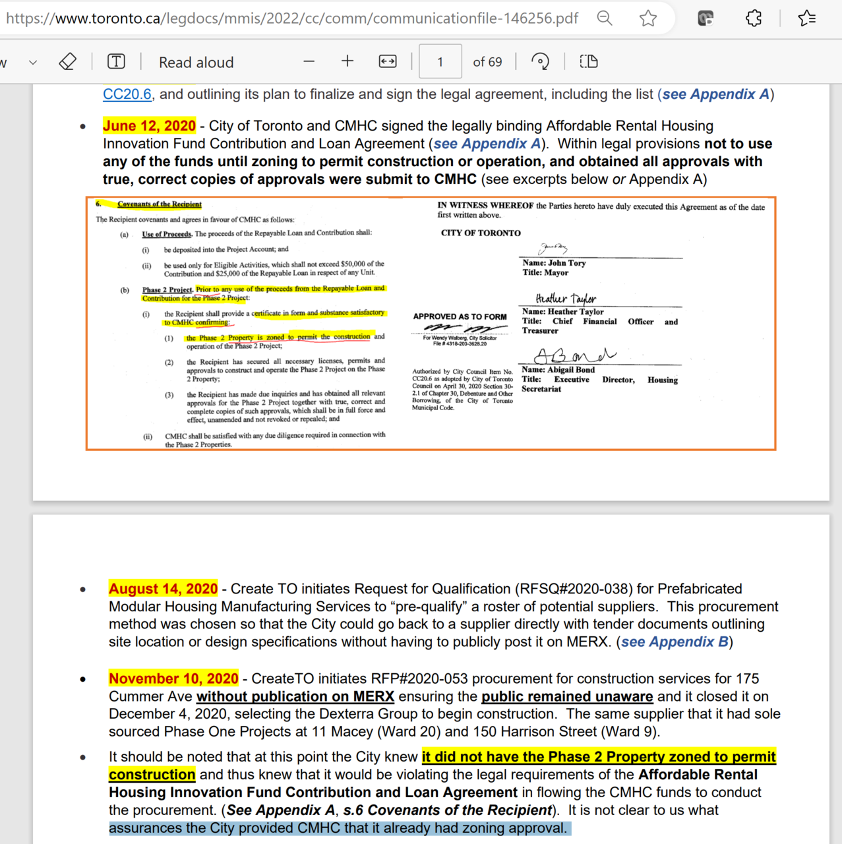Click the zoom magnifier icon in address bar
This screenshot has height=844, width=842.
605,18
